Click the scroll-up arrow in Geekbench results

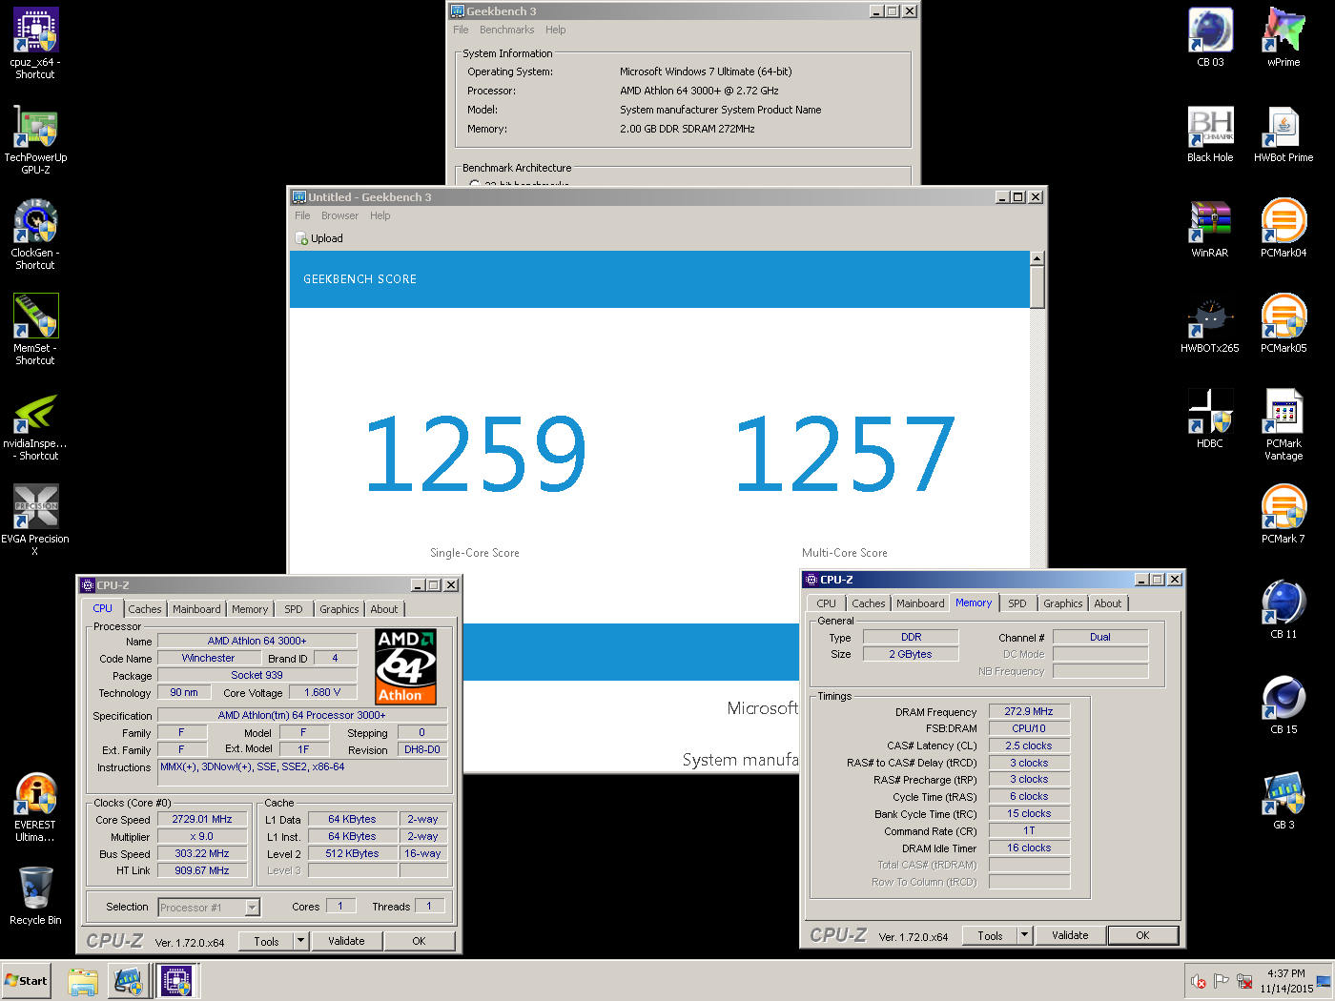point(1037,258)
